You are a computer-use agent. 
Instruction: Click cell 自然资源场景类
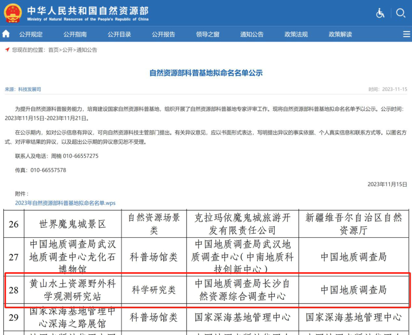154,224
